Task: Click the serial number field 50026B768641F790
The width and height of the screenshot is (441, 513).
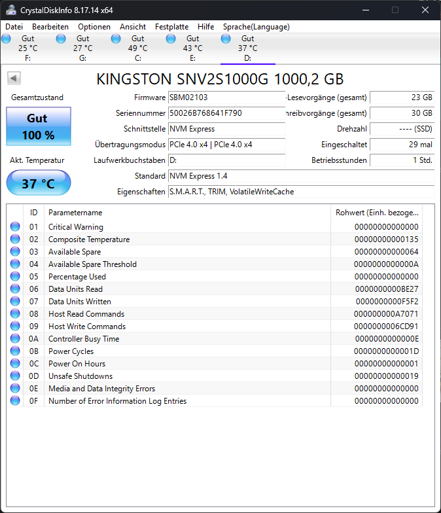Action: tap(226, 113)
